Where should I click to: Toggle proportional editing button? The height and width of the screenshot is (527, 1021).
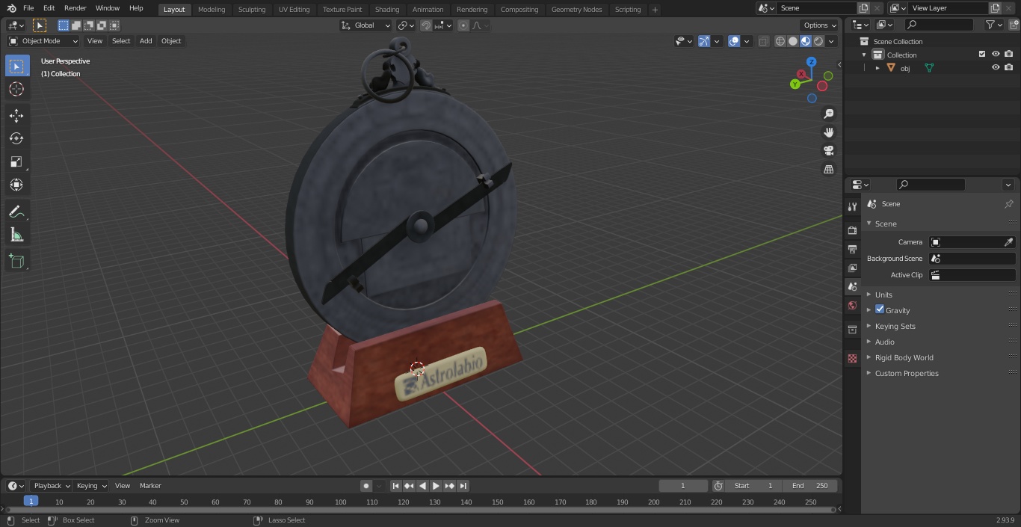463,25
